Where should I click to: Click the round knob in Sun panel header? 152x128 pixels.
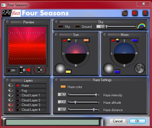click(56, 35)
